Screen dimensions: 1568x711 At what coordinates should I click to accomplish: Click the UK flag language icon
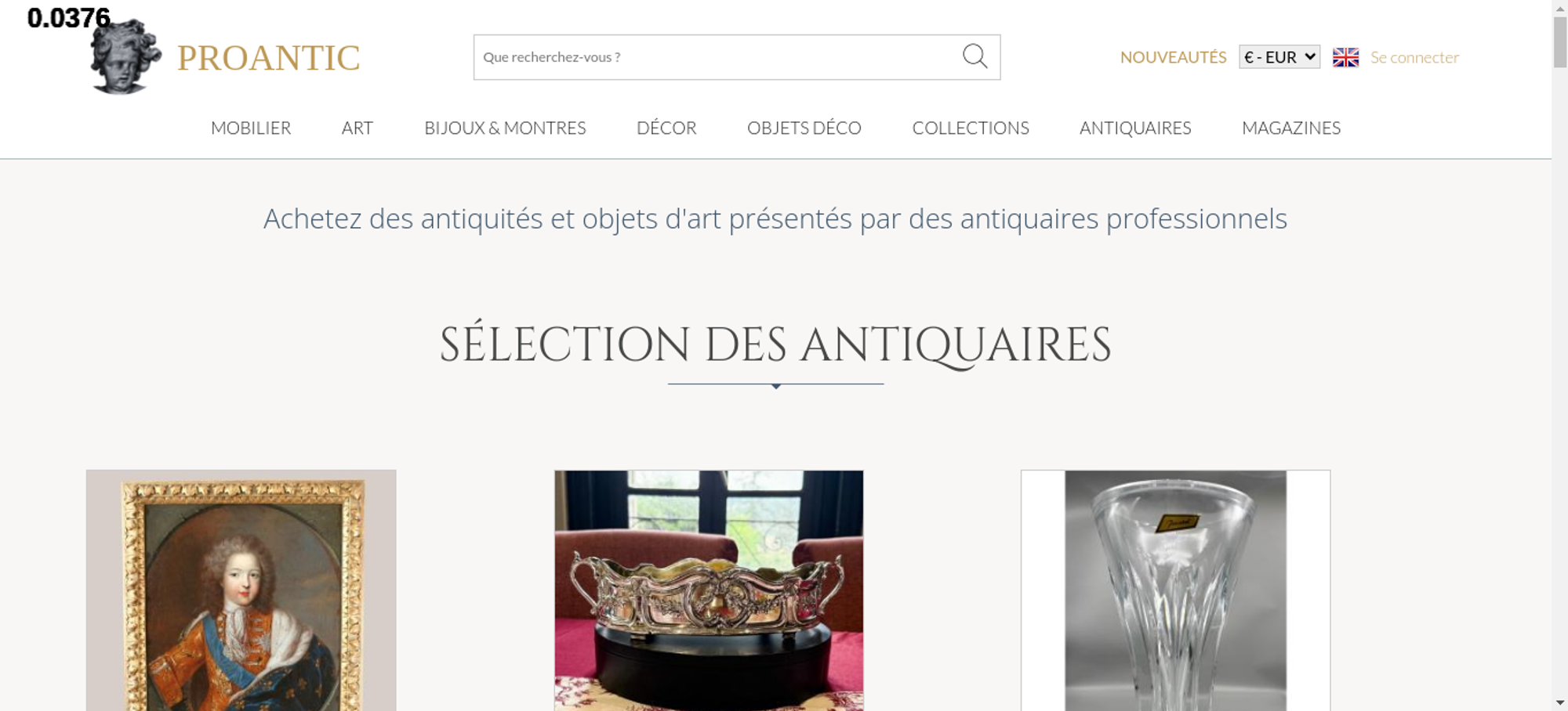[1345, 57]
